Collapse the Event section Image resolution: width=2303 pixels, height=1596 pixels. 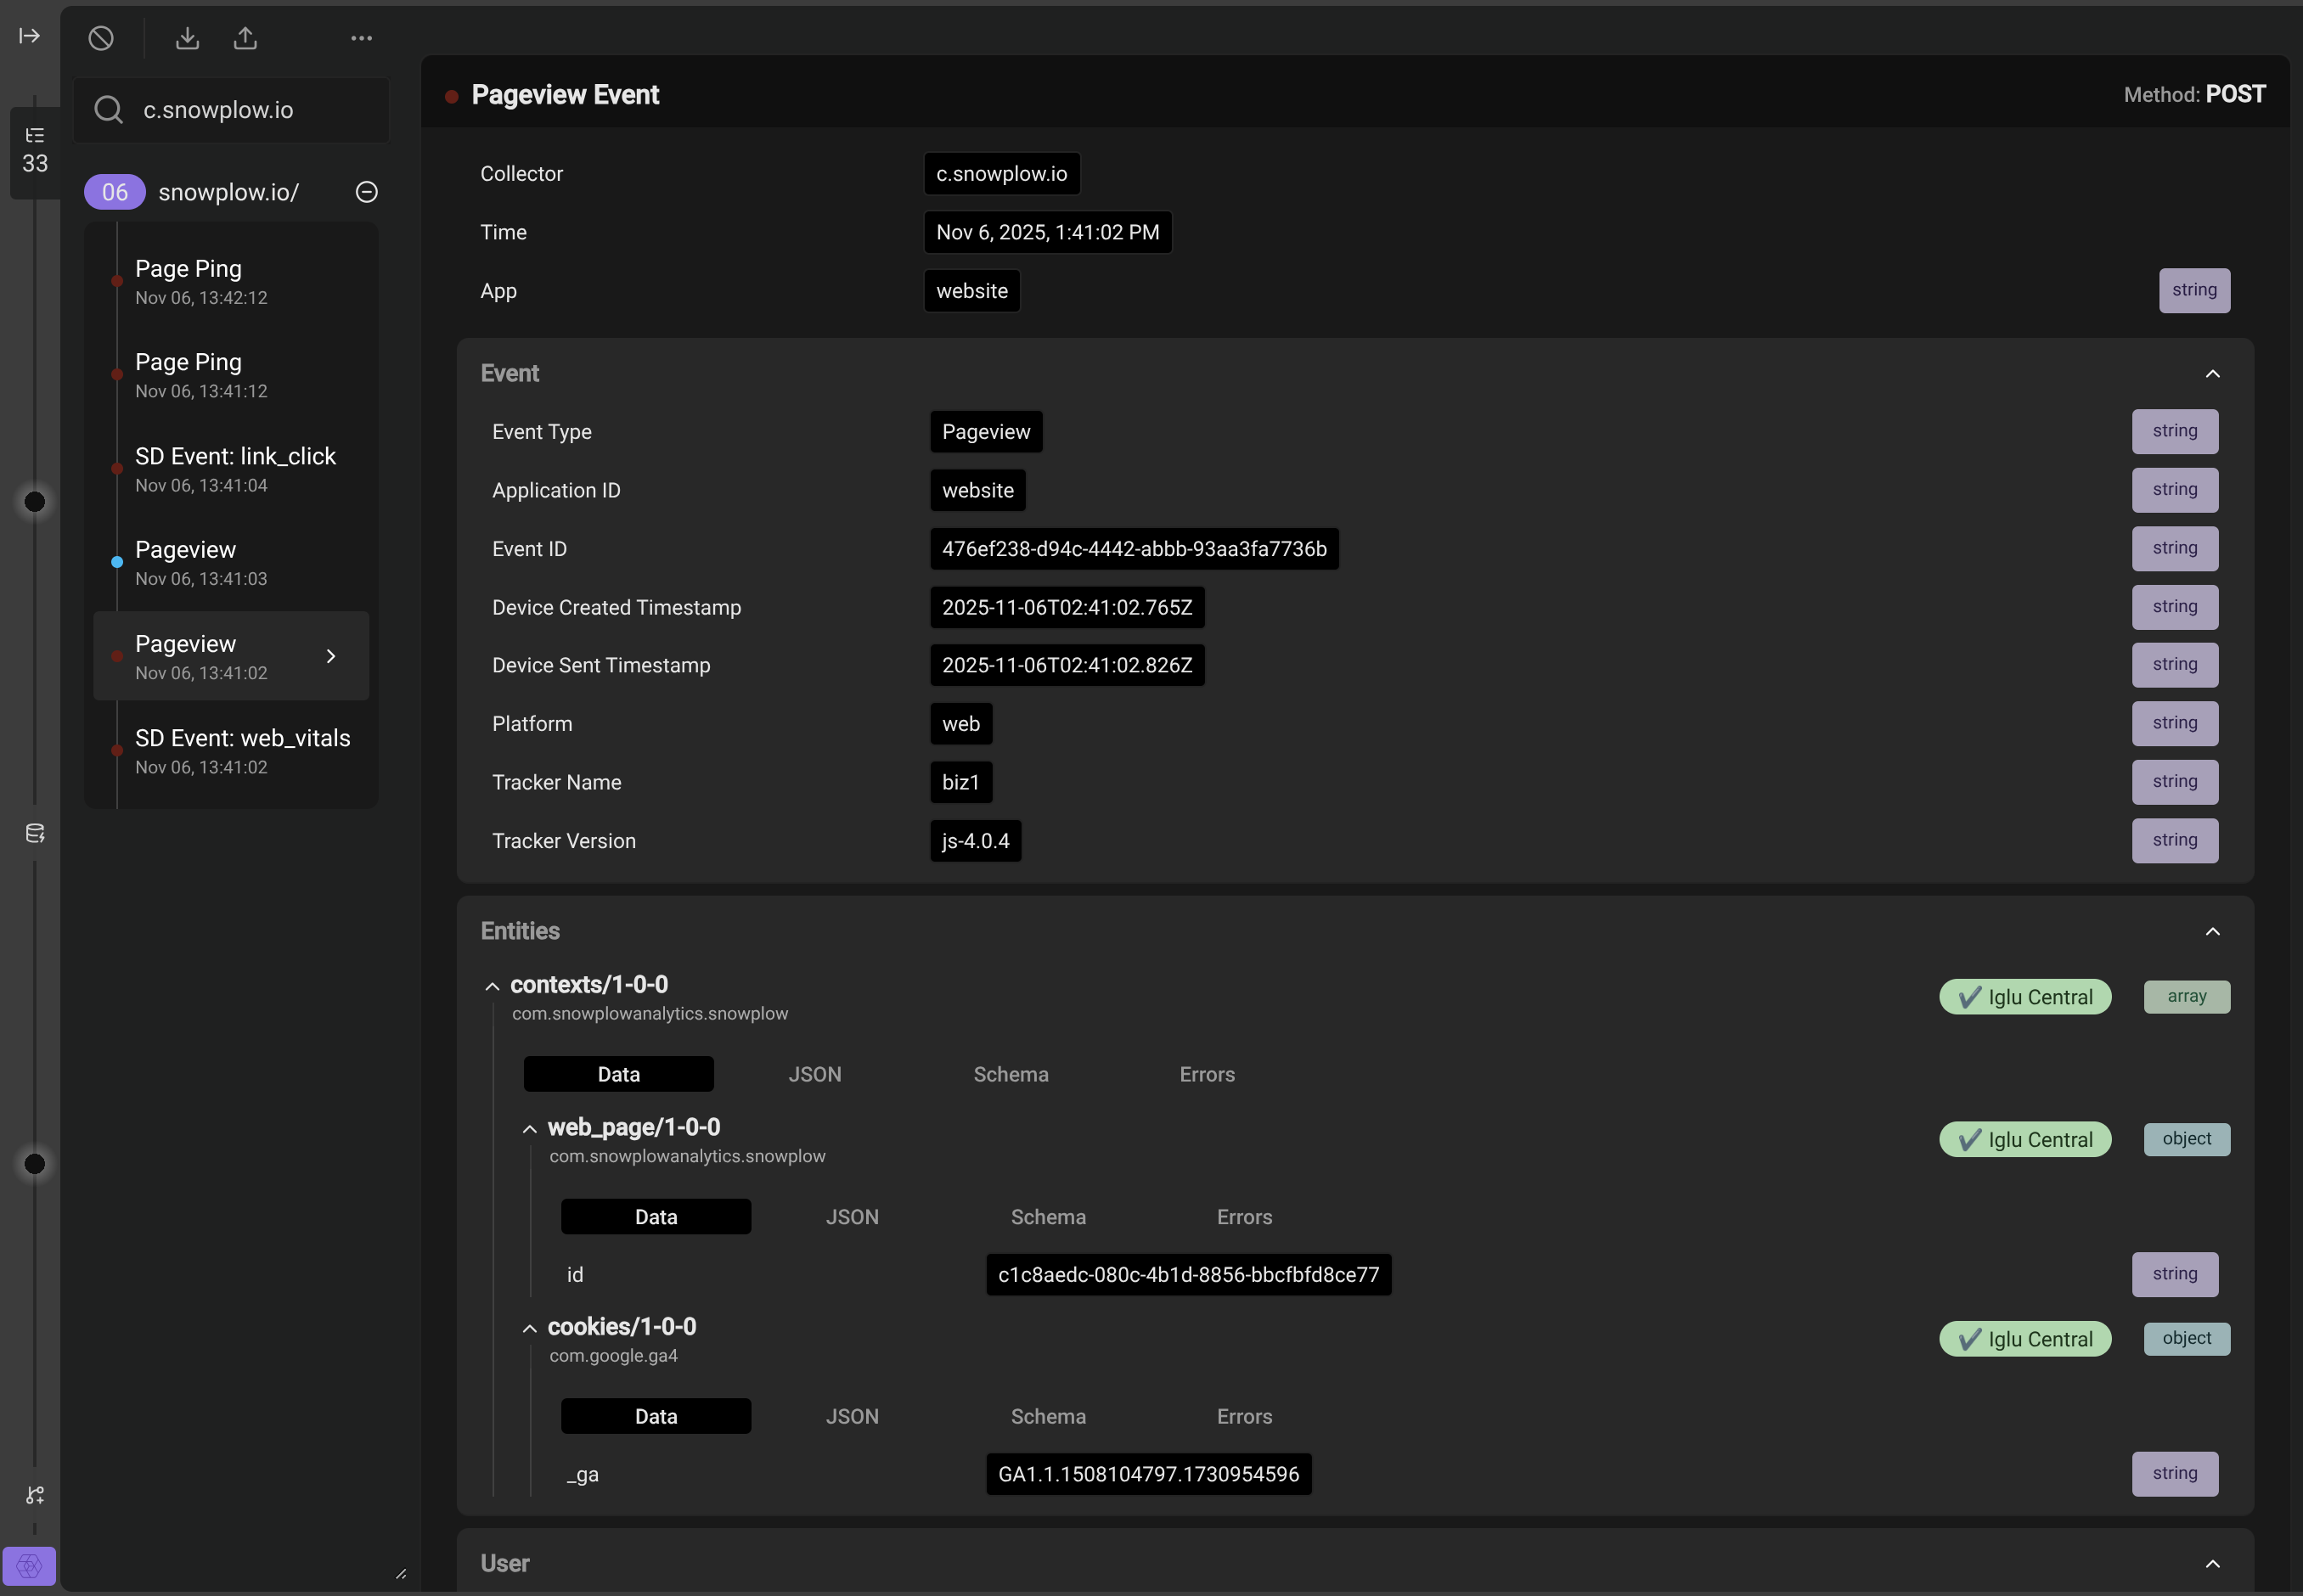[x=2211, y=373]
